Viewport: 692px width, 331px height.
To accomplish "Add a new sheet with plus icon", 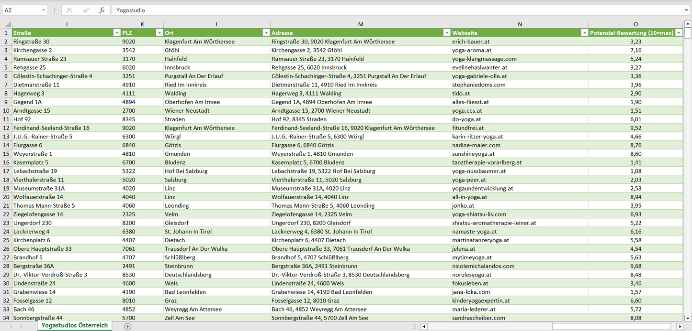I will coord(127,326).
